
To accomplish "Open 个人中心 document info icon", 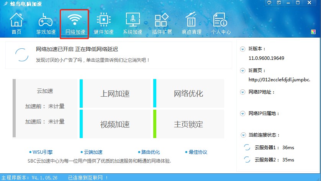I will [220, 20].
